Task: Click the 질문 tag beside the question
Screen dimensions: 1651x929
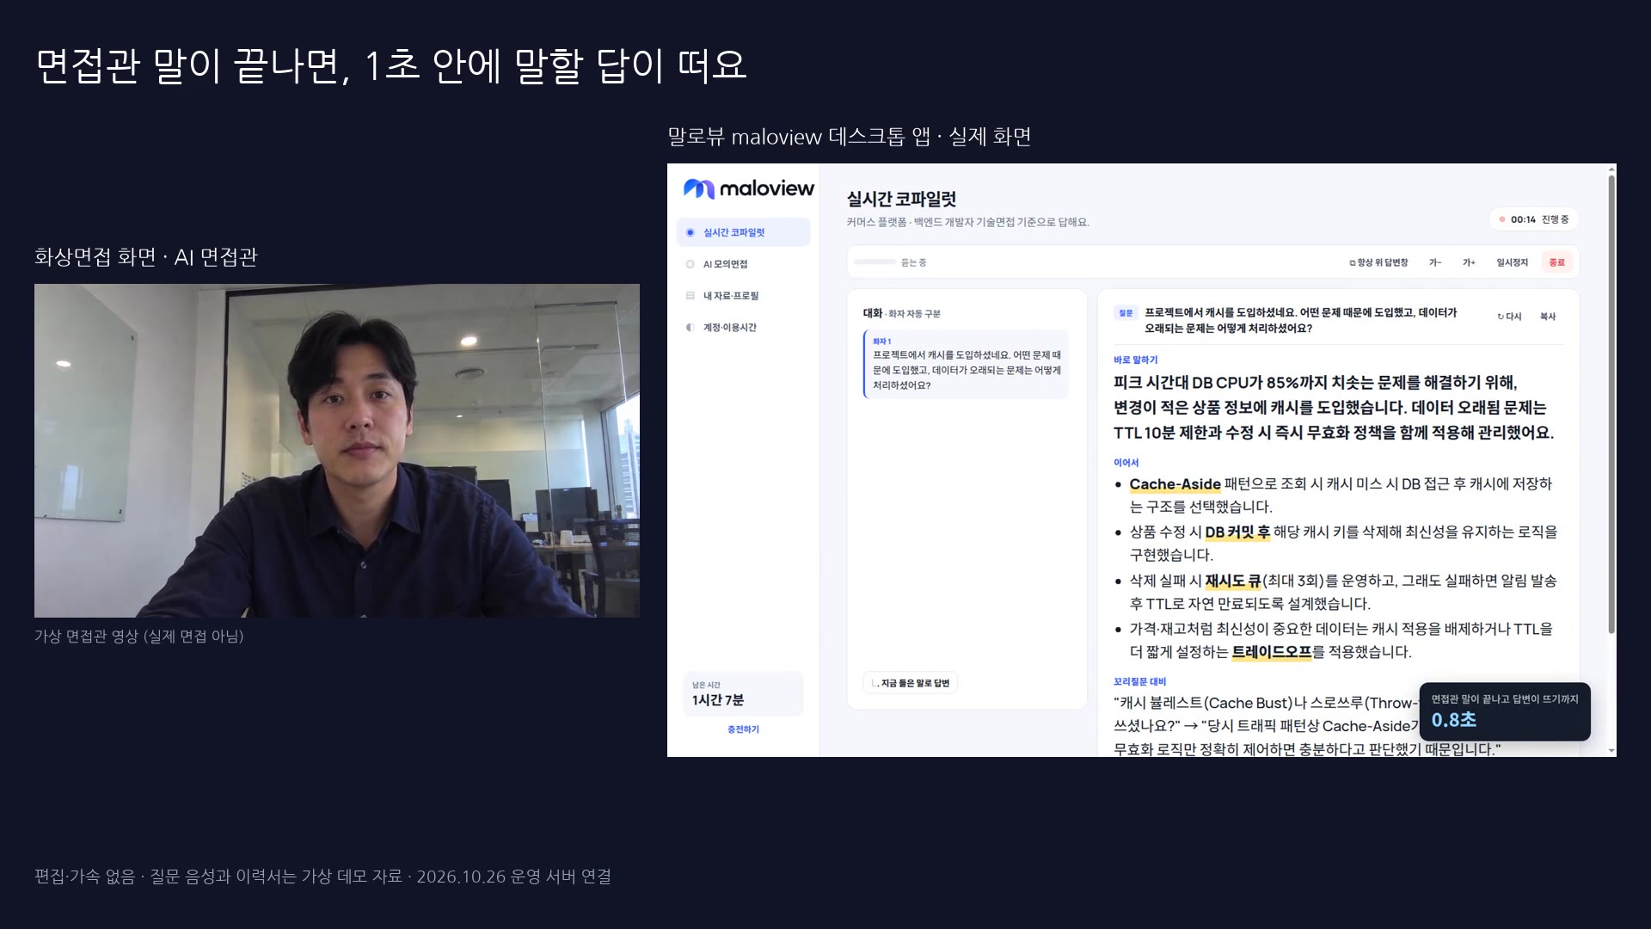Action: point(1126,313)
